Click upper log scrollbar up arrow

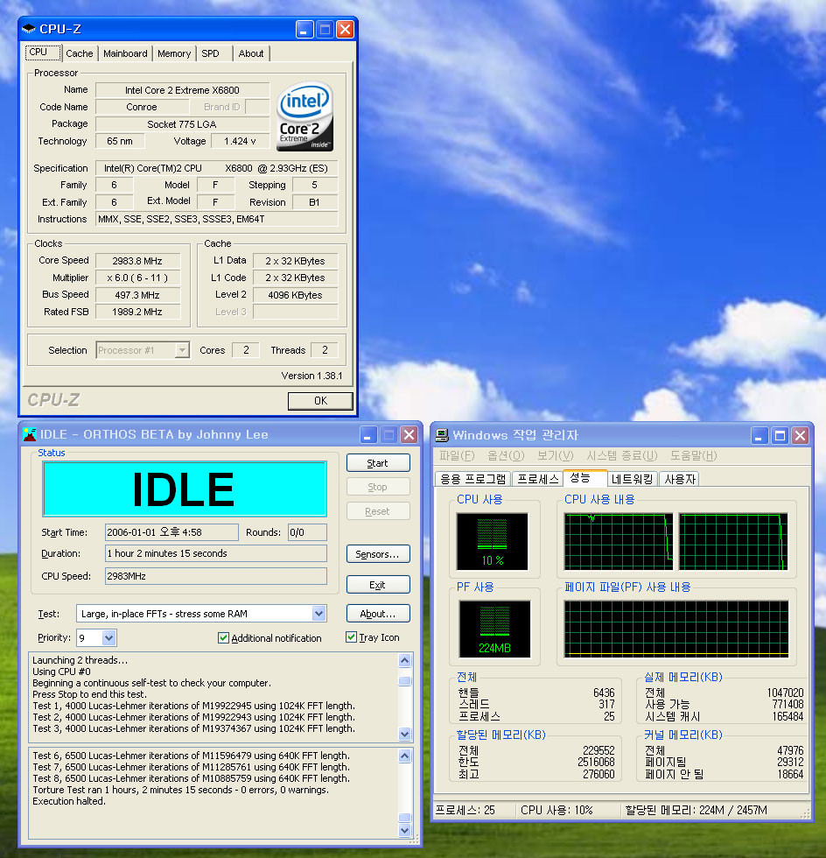point(405,661)
